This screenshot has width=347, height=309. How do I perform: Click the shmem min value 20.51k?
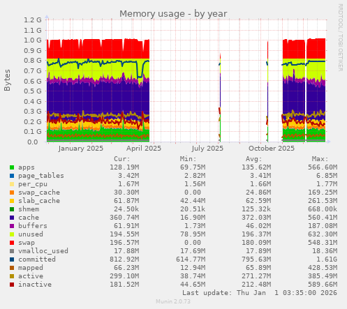pyautogui.click(x=193, y=209)
